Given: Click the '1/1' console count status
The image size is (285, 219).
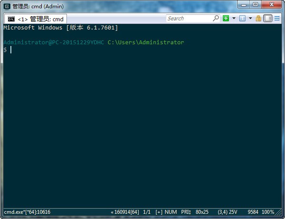Looking at the screenshot, I should click(x=147, y=212).
